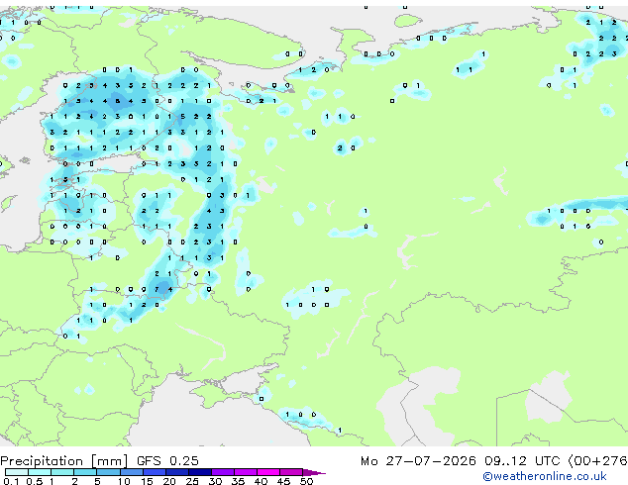Pick the magenta swatch between 40 and 45
Viewport: 628px width, 485px height.
[268, 472]
